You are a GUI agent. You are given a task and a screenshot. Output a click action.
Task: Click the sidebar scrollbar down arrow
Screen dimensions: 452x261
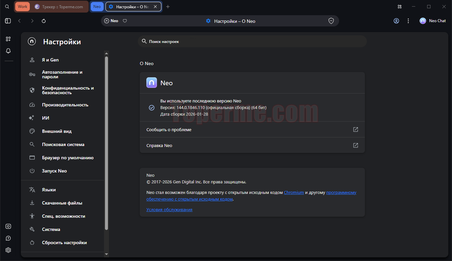point(106,254)
